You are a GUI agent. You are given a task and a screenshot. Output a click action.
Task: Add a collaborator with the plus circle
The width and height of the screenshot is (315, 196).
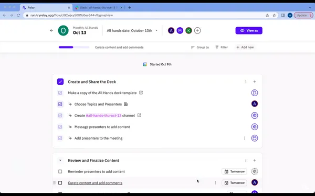pyautogui.click(x=197, y=31)
